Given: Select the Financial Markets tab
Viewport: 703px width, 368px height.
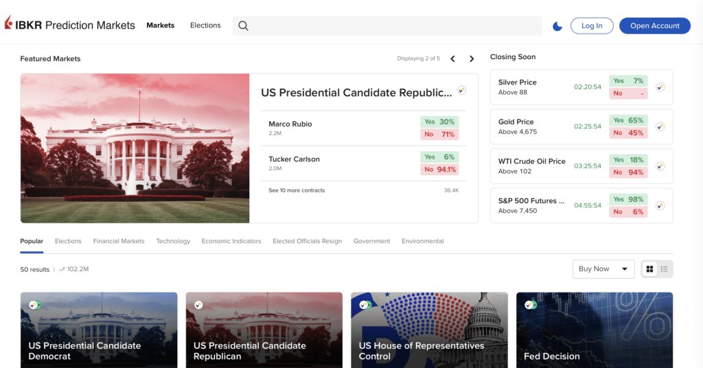Looking at the screenshot, I should 119,241.
